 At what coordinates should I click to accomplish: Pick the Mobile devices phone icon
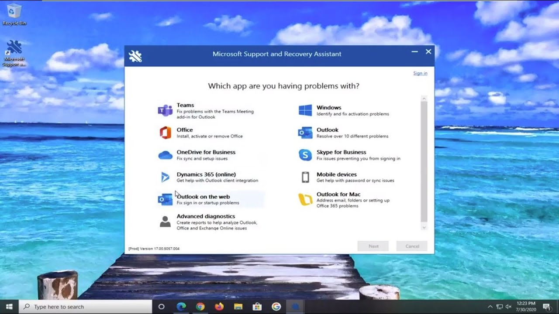(x=305, y=177)
